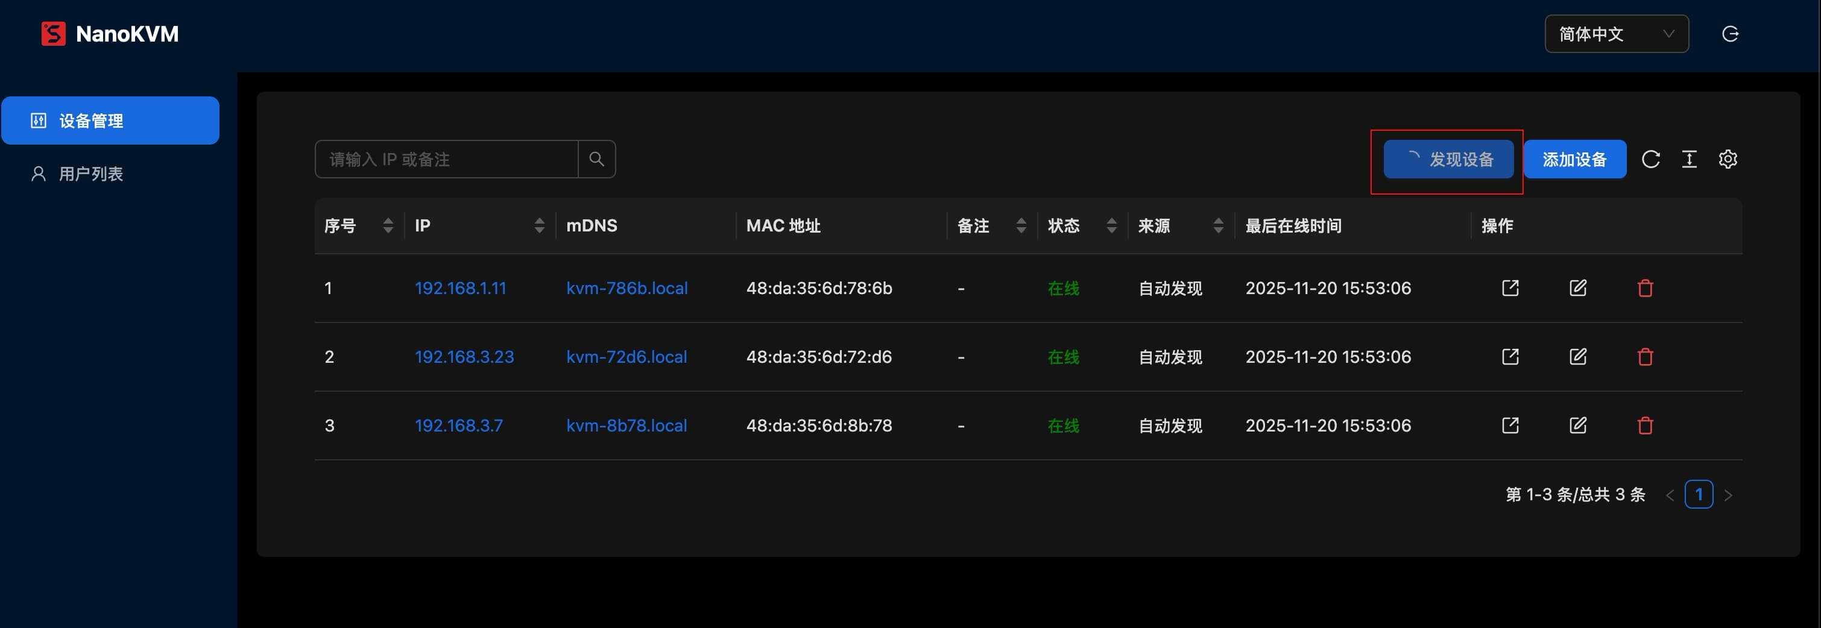Focus the IP or 备注 search field
Screen dimensions: 1821x628
(447, 160)
